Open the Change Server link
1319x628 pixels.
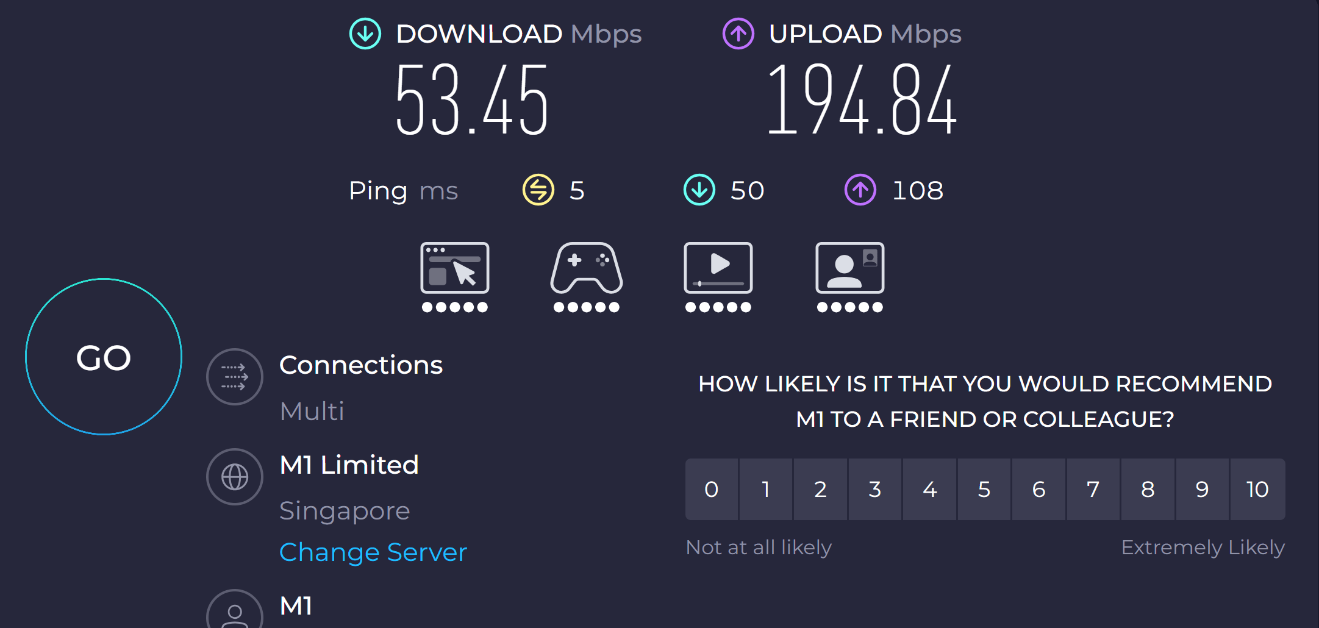(x=373, y=552)
